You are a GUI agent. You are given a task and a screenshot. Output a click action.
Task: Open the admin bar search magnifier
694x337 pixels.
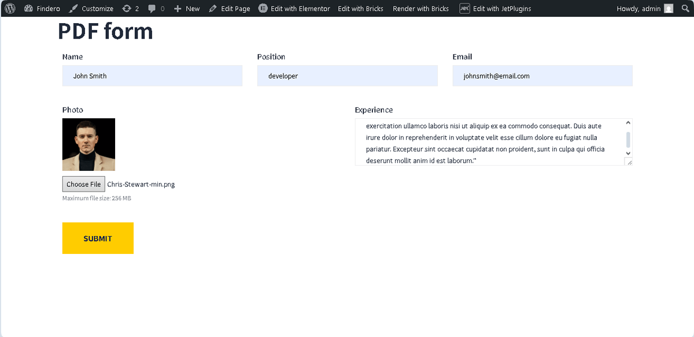tap(685, 8)
